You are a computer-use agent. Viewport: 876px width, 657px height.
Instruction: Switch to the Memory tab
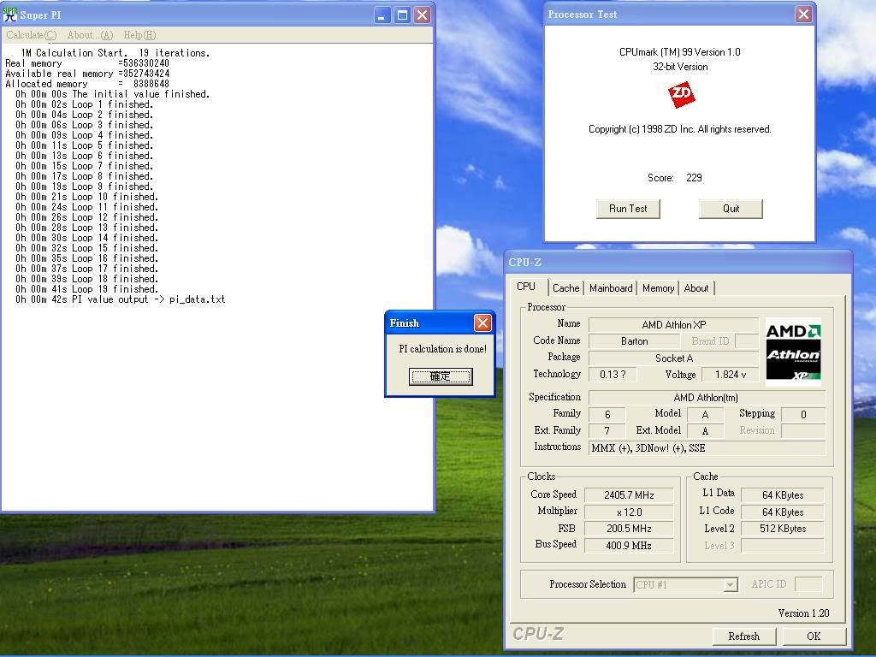click(x=658, y=288)
